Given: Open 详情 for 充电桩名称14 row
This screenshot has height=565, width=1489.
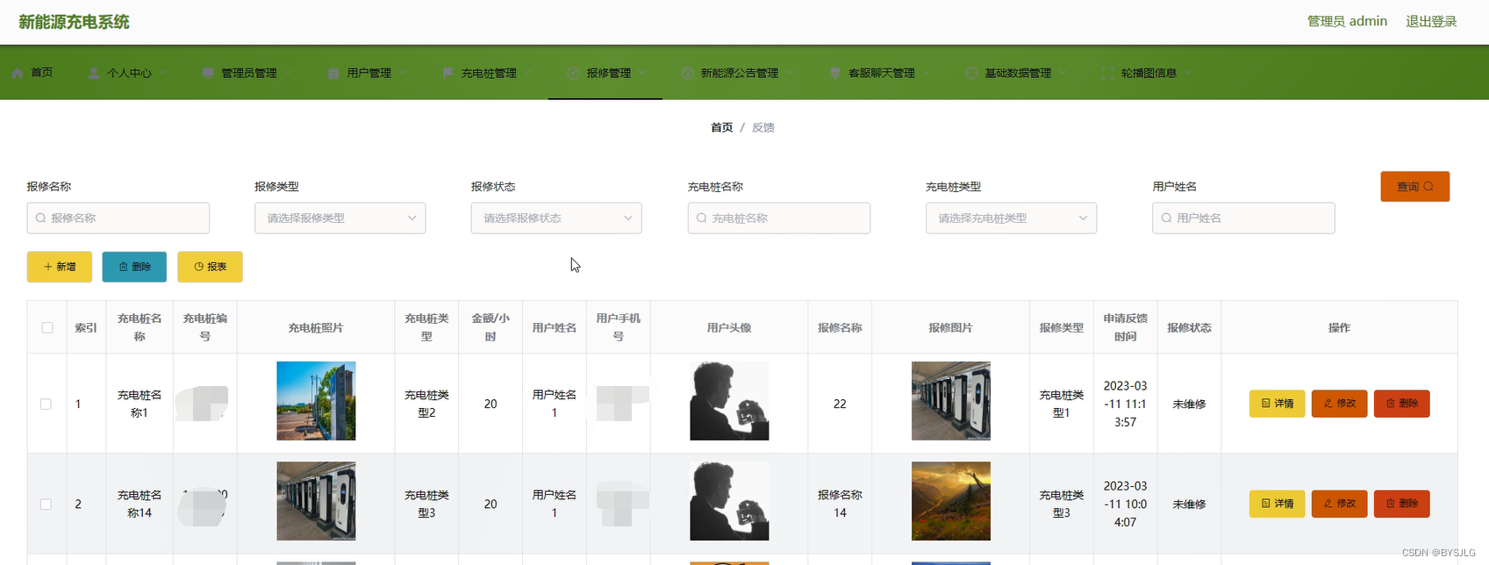Looking at the screenshot, I should pyautogui.click(x=1278, y=504).
